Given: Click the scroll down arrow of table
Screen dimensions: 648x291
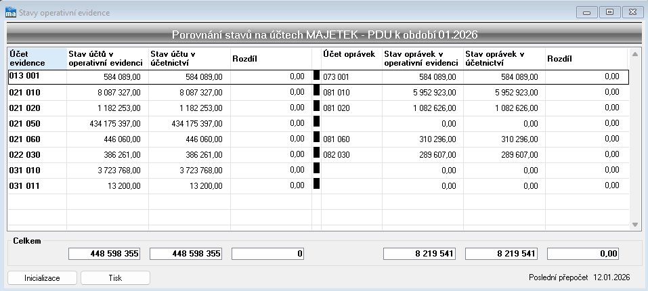Looking at the screenshot, I should click(x=635, y=225).
